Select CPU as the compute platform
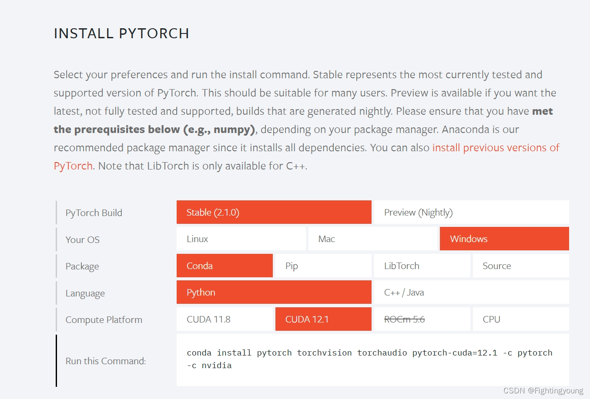Image resolution: width=590 pixels, height=399 pixels. [x=520, y=319]
